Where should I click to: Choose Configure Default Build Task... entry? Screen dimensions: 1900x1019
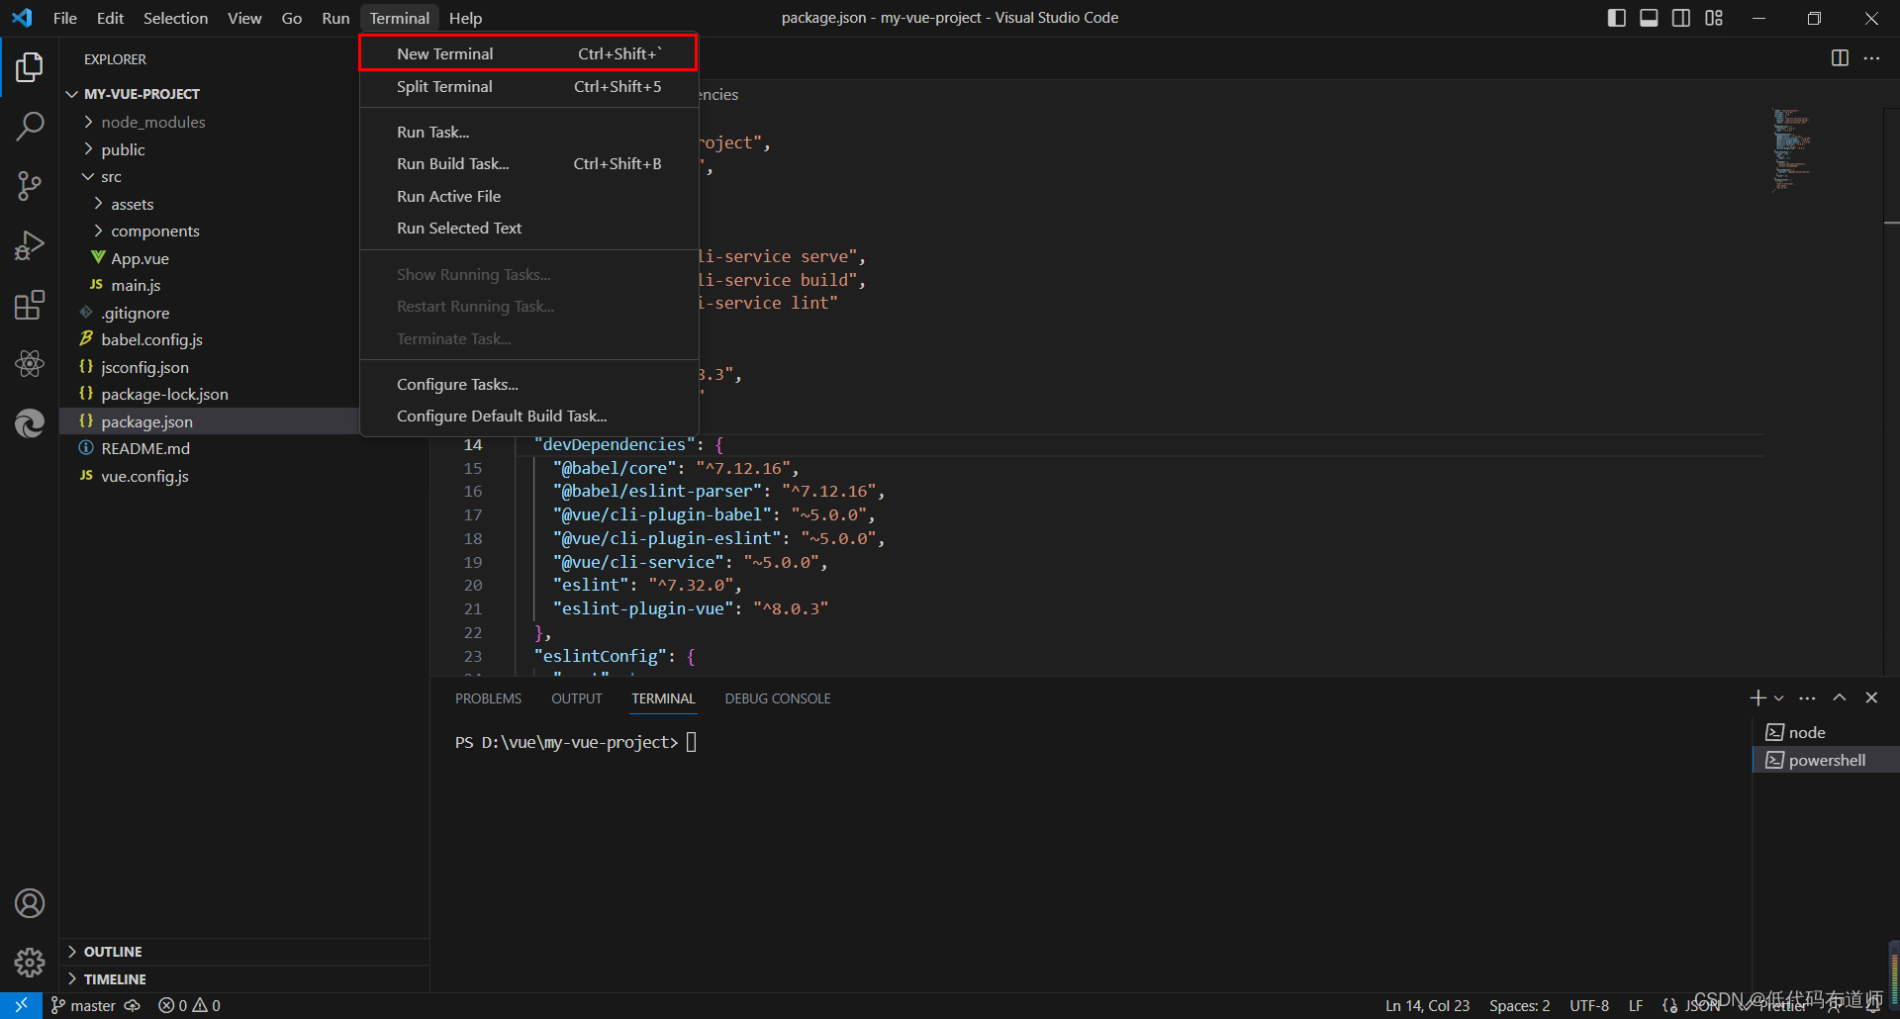[x=529, y=416]
